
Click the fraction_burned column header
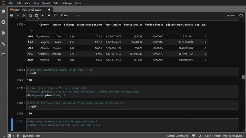[x=154, y=25]
